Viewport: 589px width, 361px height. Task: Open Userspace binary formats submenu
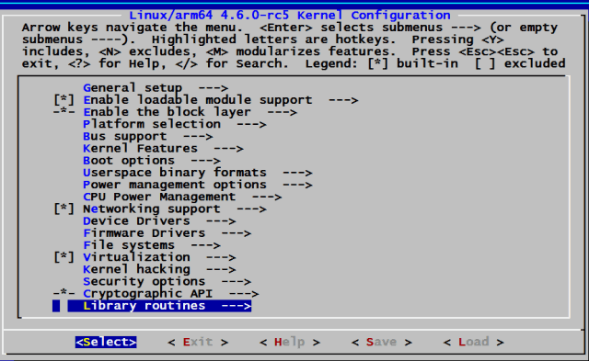point(198,173)
